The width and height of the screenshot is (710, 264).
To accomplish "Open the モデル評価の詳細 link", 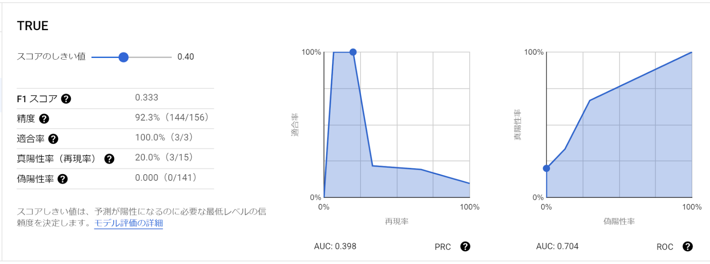I will pyautogui.click(x=128, y=223).
